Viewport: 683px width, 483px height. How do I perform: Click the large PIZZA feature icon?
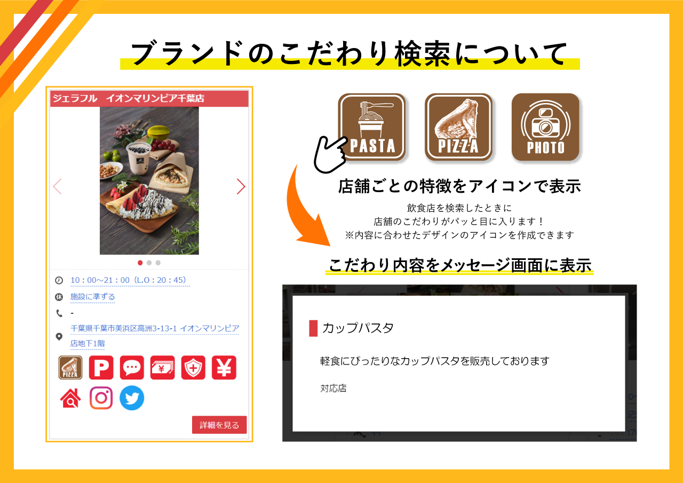(458, 127)
